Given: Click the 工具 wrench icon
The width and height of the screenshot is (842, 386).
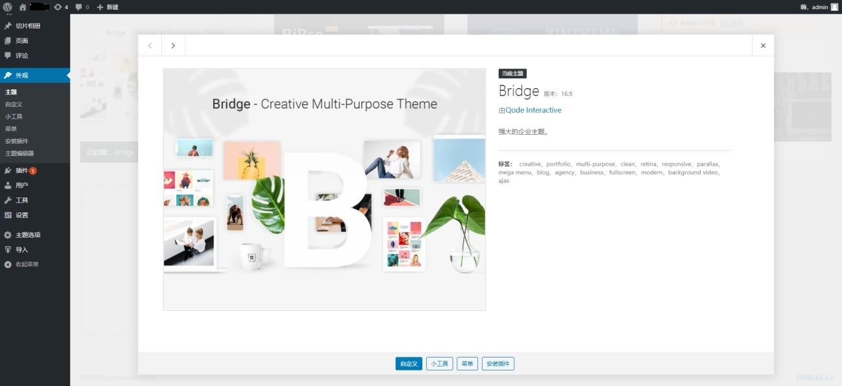Looking at the screenshot, I should (8, 200).
